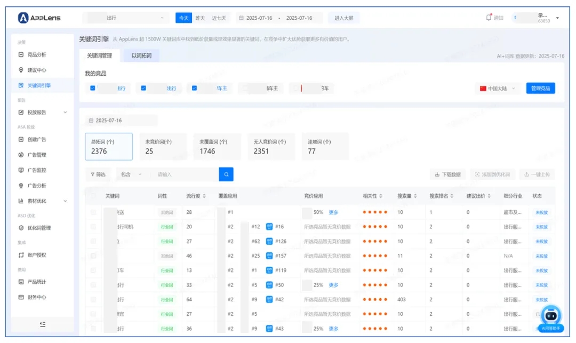Open the 中国大陆 country dropdown
The width and height of the screenshot is (576, 343).
tap(498, 89)
